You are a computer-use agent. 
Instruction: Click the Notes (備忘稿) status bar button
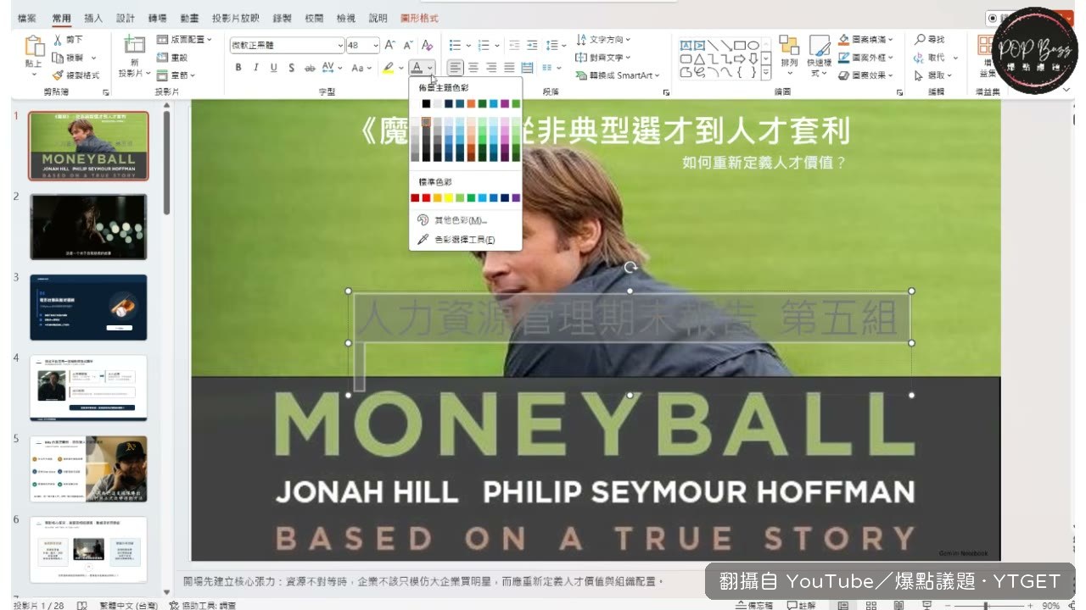[754, 605]
